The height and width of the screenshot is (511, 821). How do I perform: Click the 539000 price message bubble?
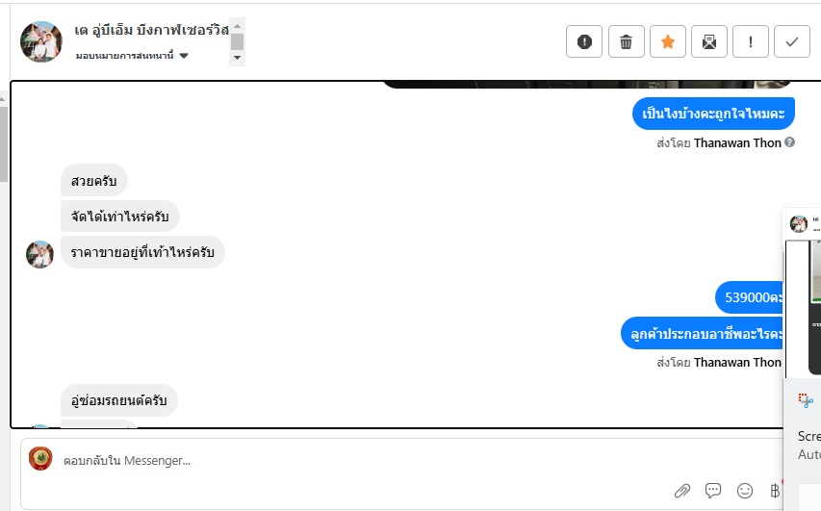pyautogui.click(x=753, y=298)
